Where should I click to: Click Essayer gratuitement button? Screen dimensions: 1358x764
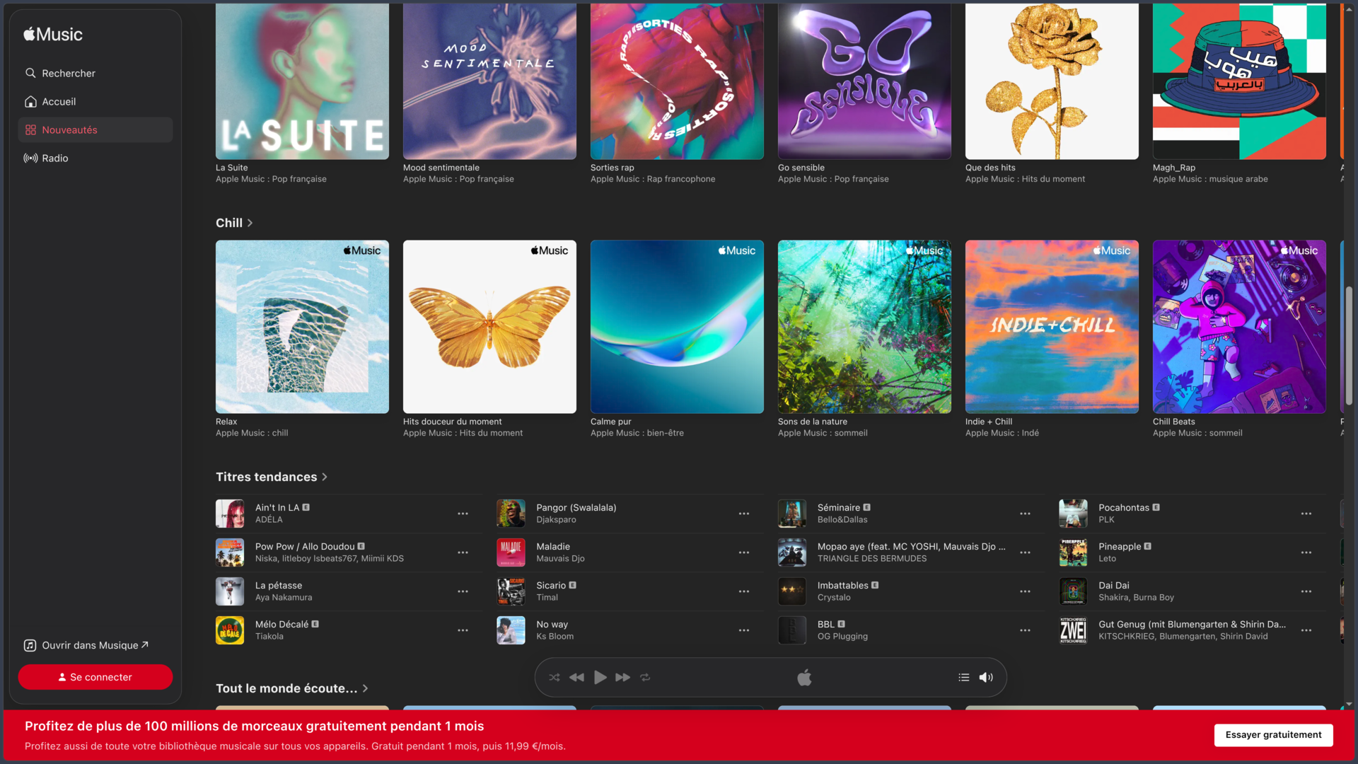tap(1273, 735)
